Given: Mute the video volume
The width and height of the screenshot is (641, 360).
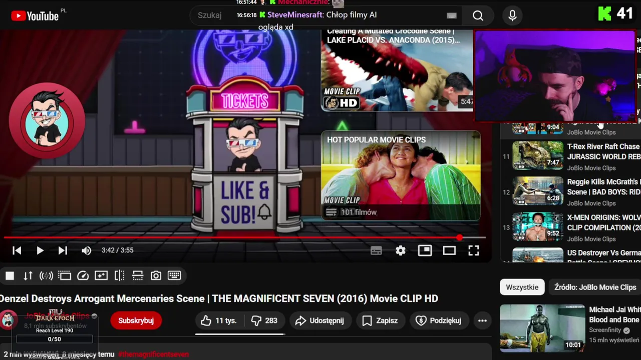Looking at the screenshot, I should [x=86, y=250].
